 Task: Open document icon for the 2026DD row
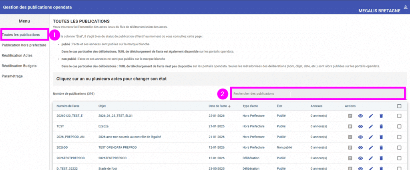coord(350,148)
